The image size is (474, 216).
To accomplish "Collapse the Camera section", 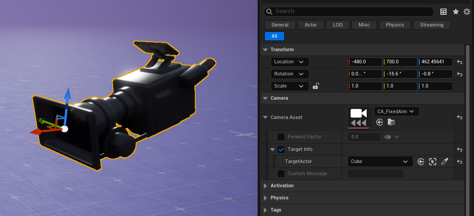I will click(265, 98).
